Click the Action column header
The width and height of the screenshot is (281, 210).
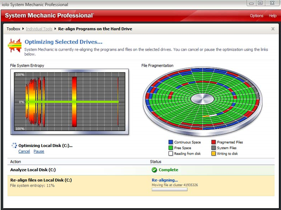[x=16, y=162]
